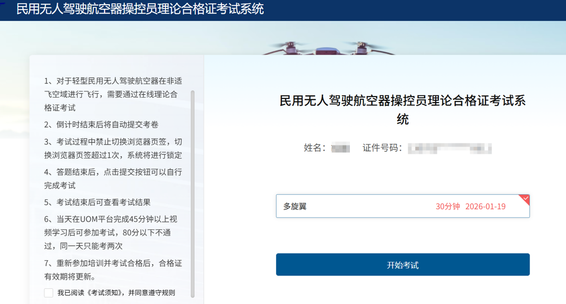
Task: Click the blurred 证件号码 value
Action: coord(449,148)
